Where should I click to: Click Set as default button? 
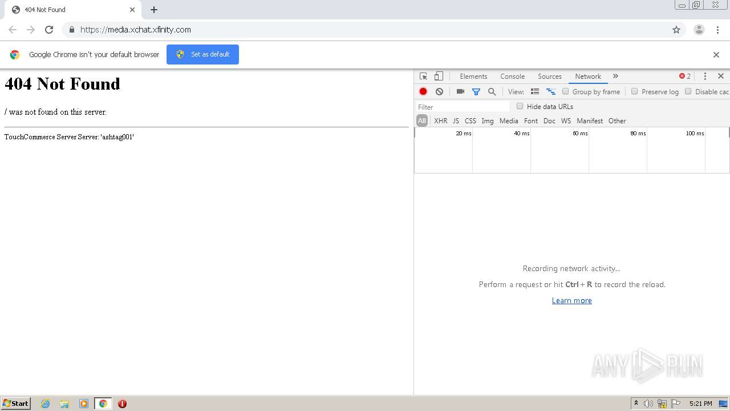[202, 54]
